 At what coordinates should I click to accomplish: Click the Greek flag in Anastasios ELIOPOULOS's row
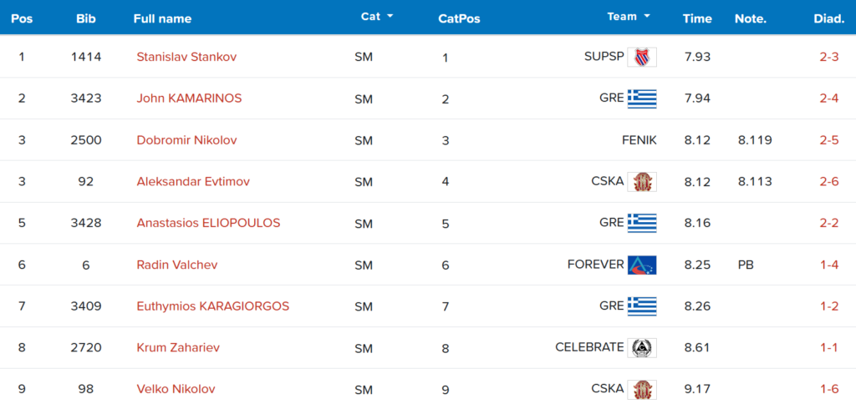(642, 223)
